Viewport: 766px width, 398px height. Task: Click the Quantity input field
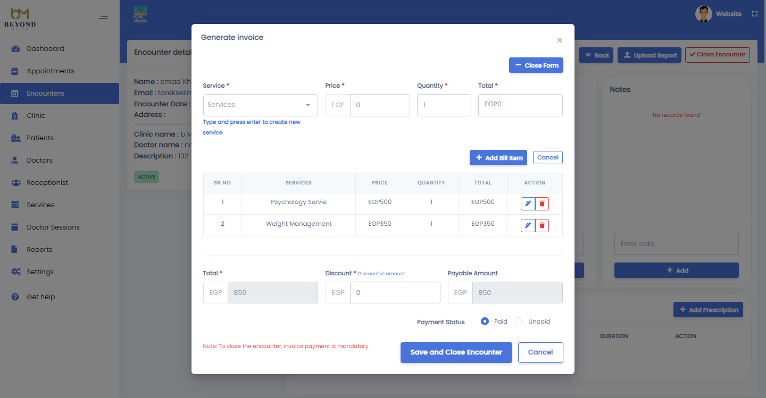point(444,105)
